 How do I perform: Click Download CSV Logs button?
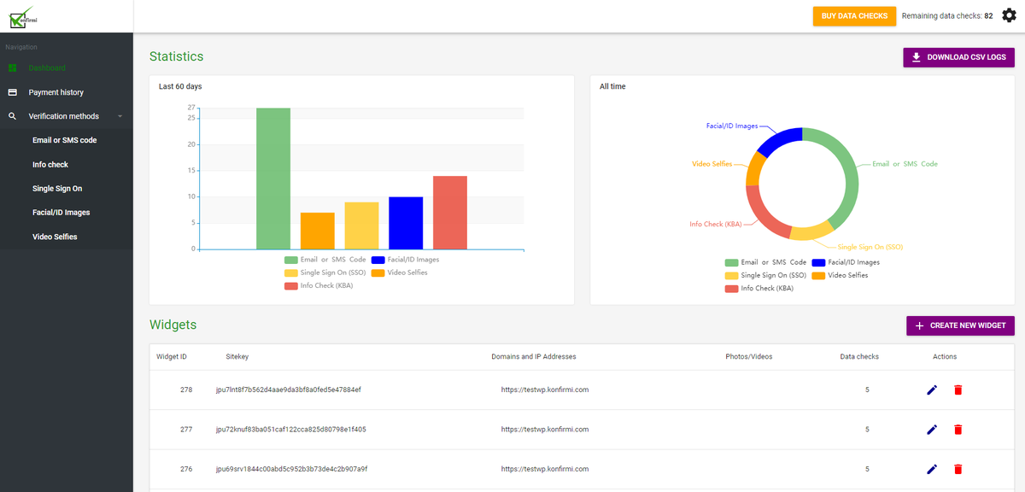(x=959, y=58)
